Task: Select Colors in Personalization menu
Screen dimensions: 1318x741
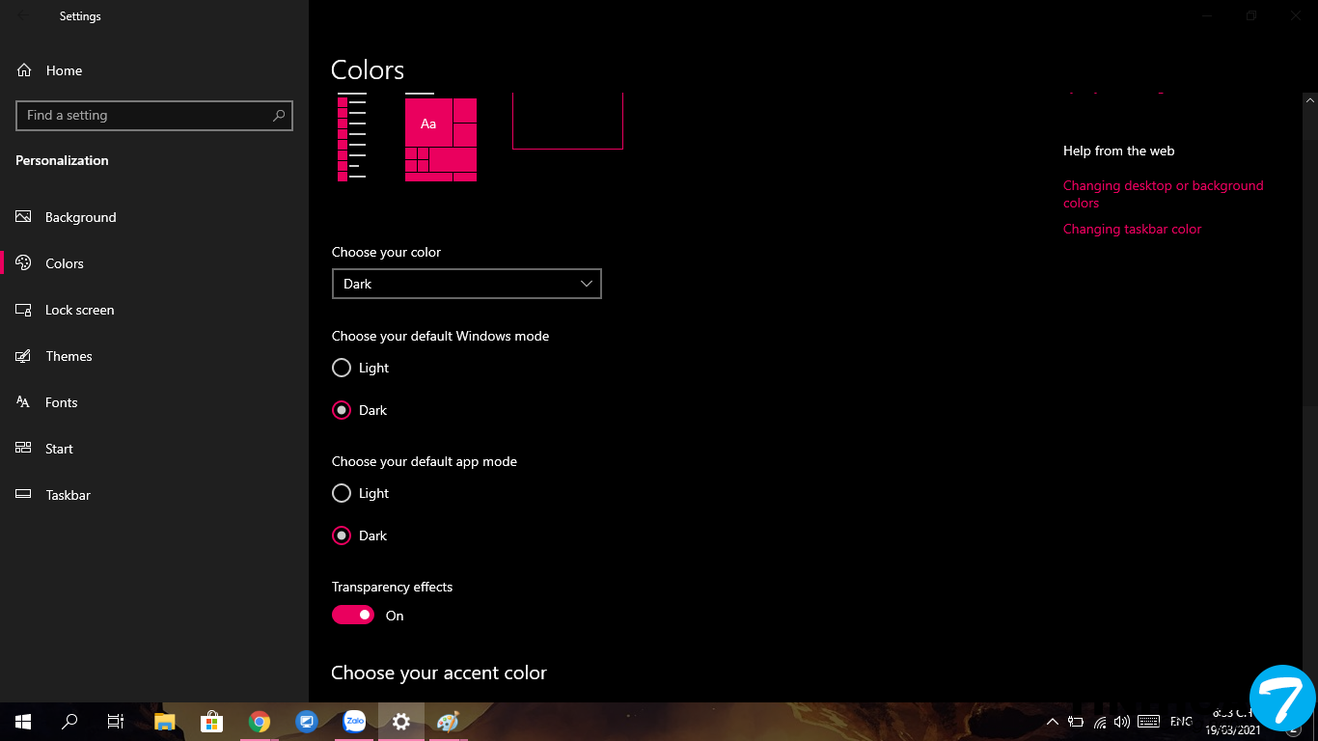Action: click(65, 263)
